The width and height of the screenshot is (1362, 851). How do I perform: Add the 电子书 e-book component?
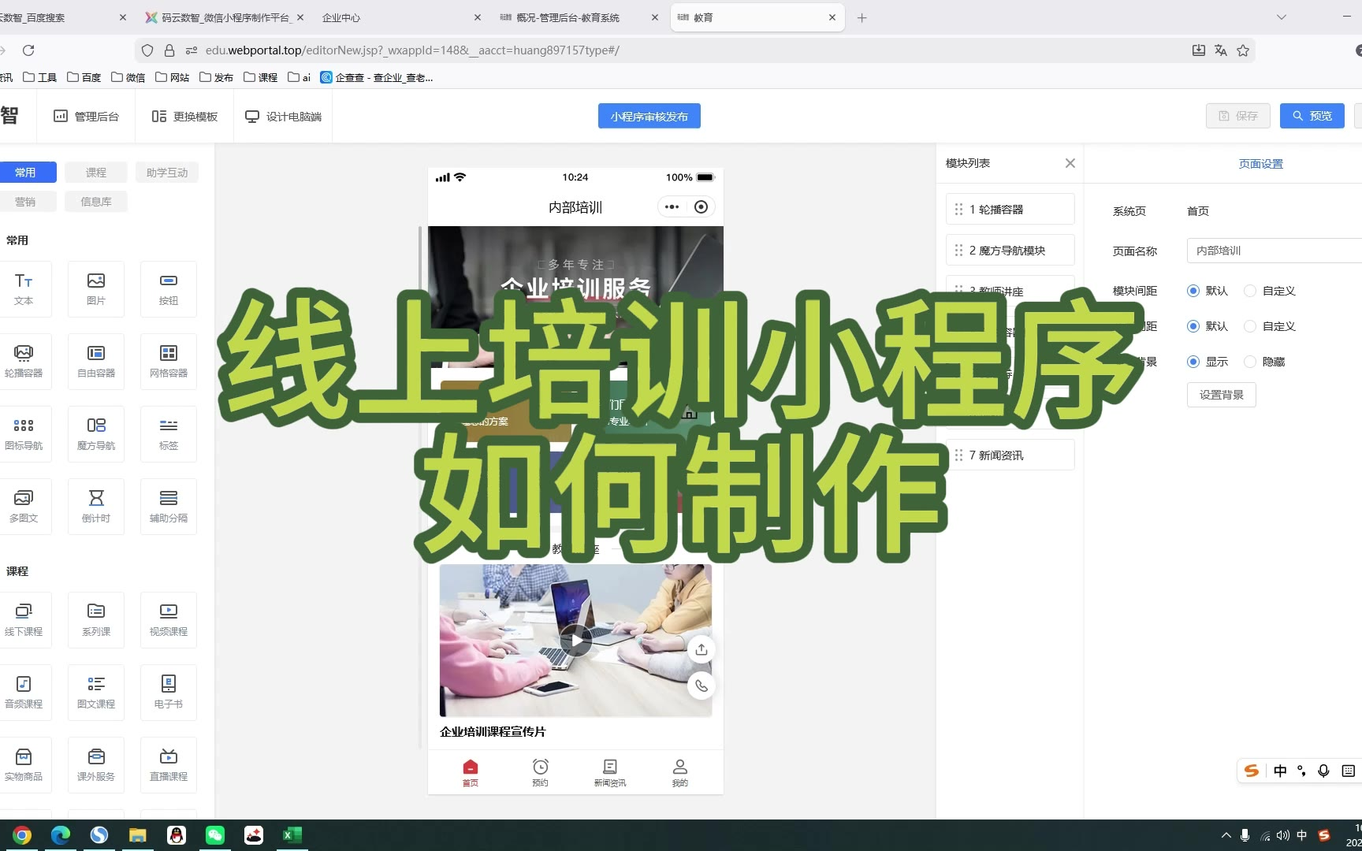(x=169, y=692)
